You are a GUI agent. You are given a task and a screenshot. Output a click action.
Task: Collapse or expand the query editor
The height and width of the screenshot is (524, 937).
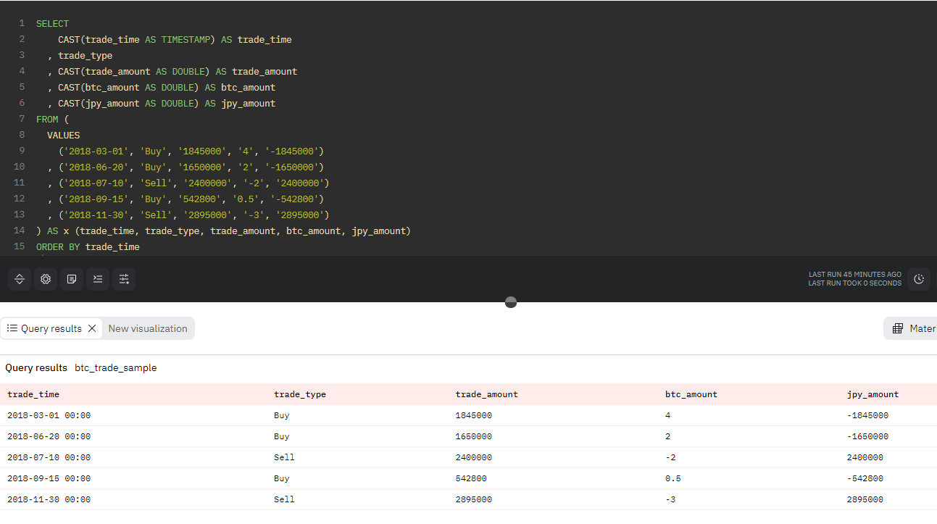pos(20,279)
